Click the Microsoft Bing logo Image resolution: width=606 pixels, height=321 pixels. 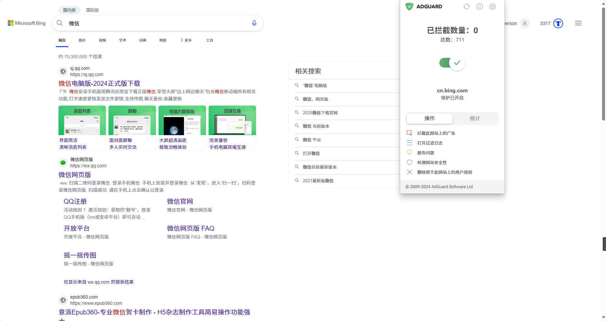(x=27, y=23)
